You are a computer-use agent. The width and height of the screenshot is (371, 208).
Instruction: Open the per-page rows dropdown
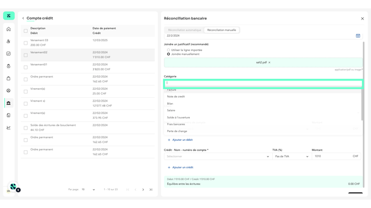88,190
